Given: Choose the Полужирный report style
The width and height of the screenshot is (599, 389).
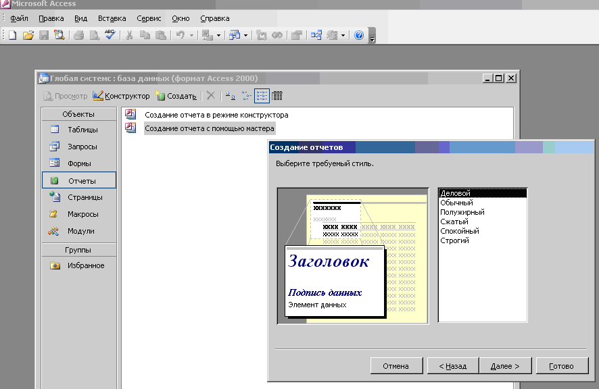Looking at the screenshot, I should (483, 212).
